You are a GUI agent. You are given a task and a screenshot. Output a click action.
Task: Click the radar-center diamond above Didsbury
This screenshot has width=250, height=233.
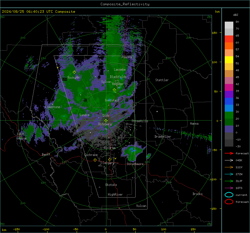click(106, 121)
